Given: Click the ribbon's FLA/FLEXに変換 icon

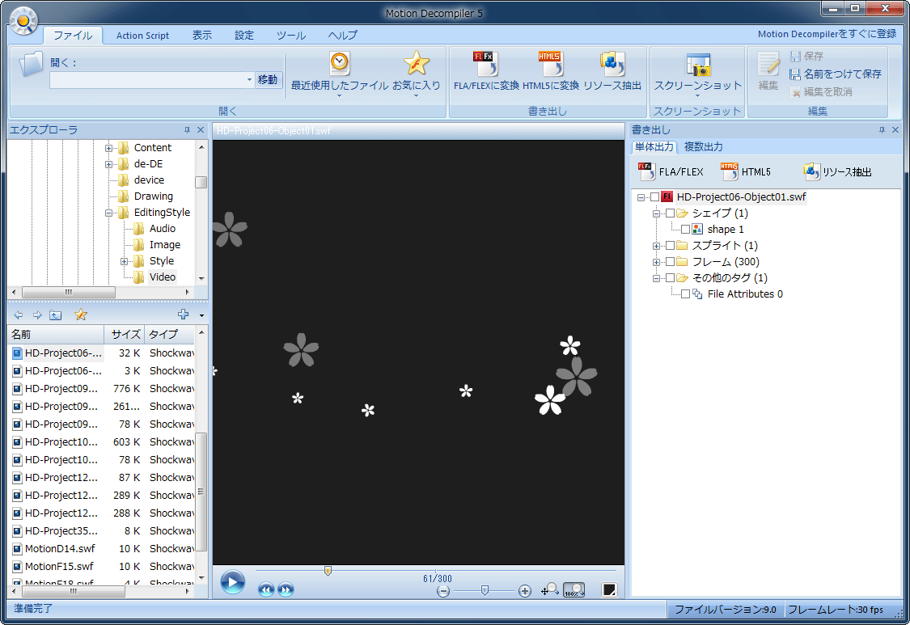Looking at the screenshot, I should pos(485,64).
